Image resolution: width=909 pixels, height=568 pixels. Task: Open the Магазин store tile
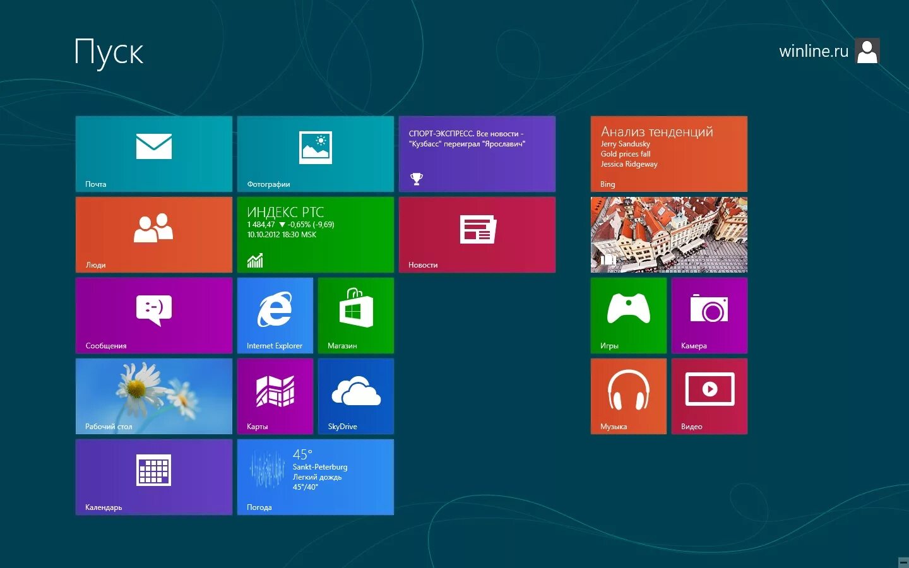coord(356,316)
